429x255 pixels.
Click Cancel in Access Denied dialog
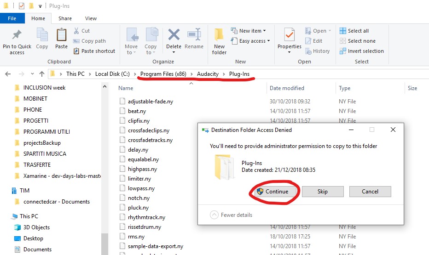(x=370, y=192)
